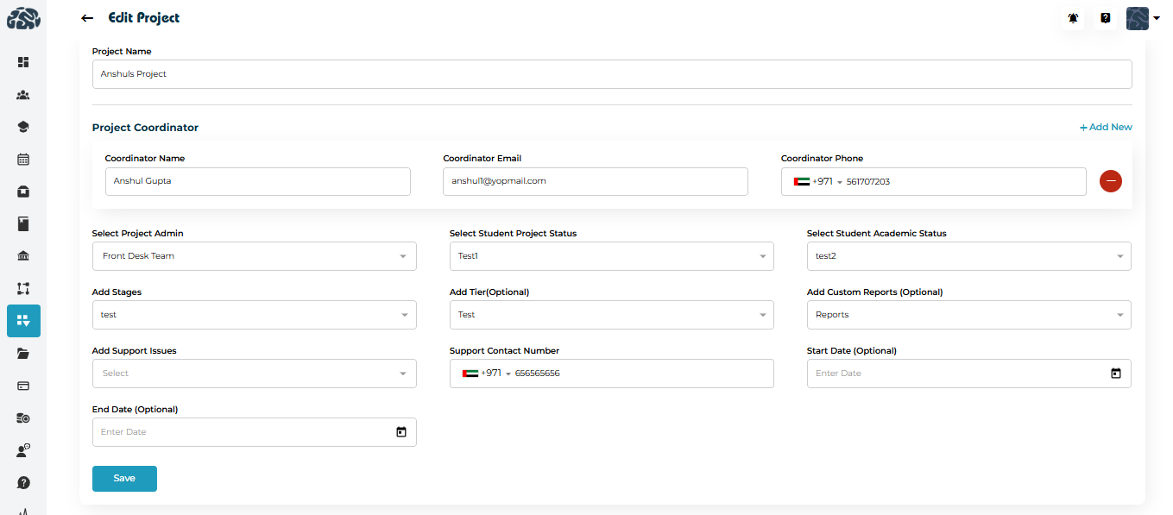Image resolution: width=1173 pixels, height=515 pixels.
Task: Remove coordinator with red minus button
Action: coord(1110,181)
